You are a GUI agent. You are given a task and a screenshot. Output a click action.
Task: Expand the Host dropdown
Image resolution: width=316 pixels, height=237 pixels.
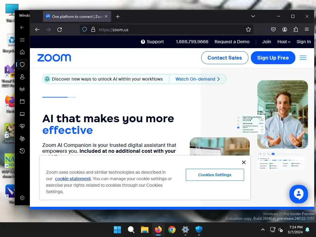point(284,42)
